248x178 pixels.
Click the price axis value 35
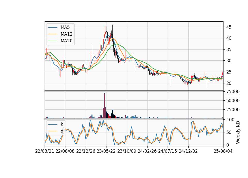click(229, 50)
